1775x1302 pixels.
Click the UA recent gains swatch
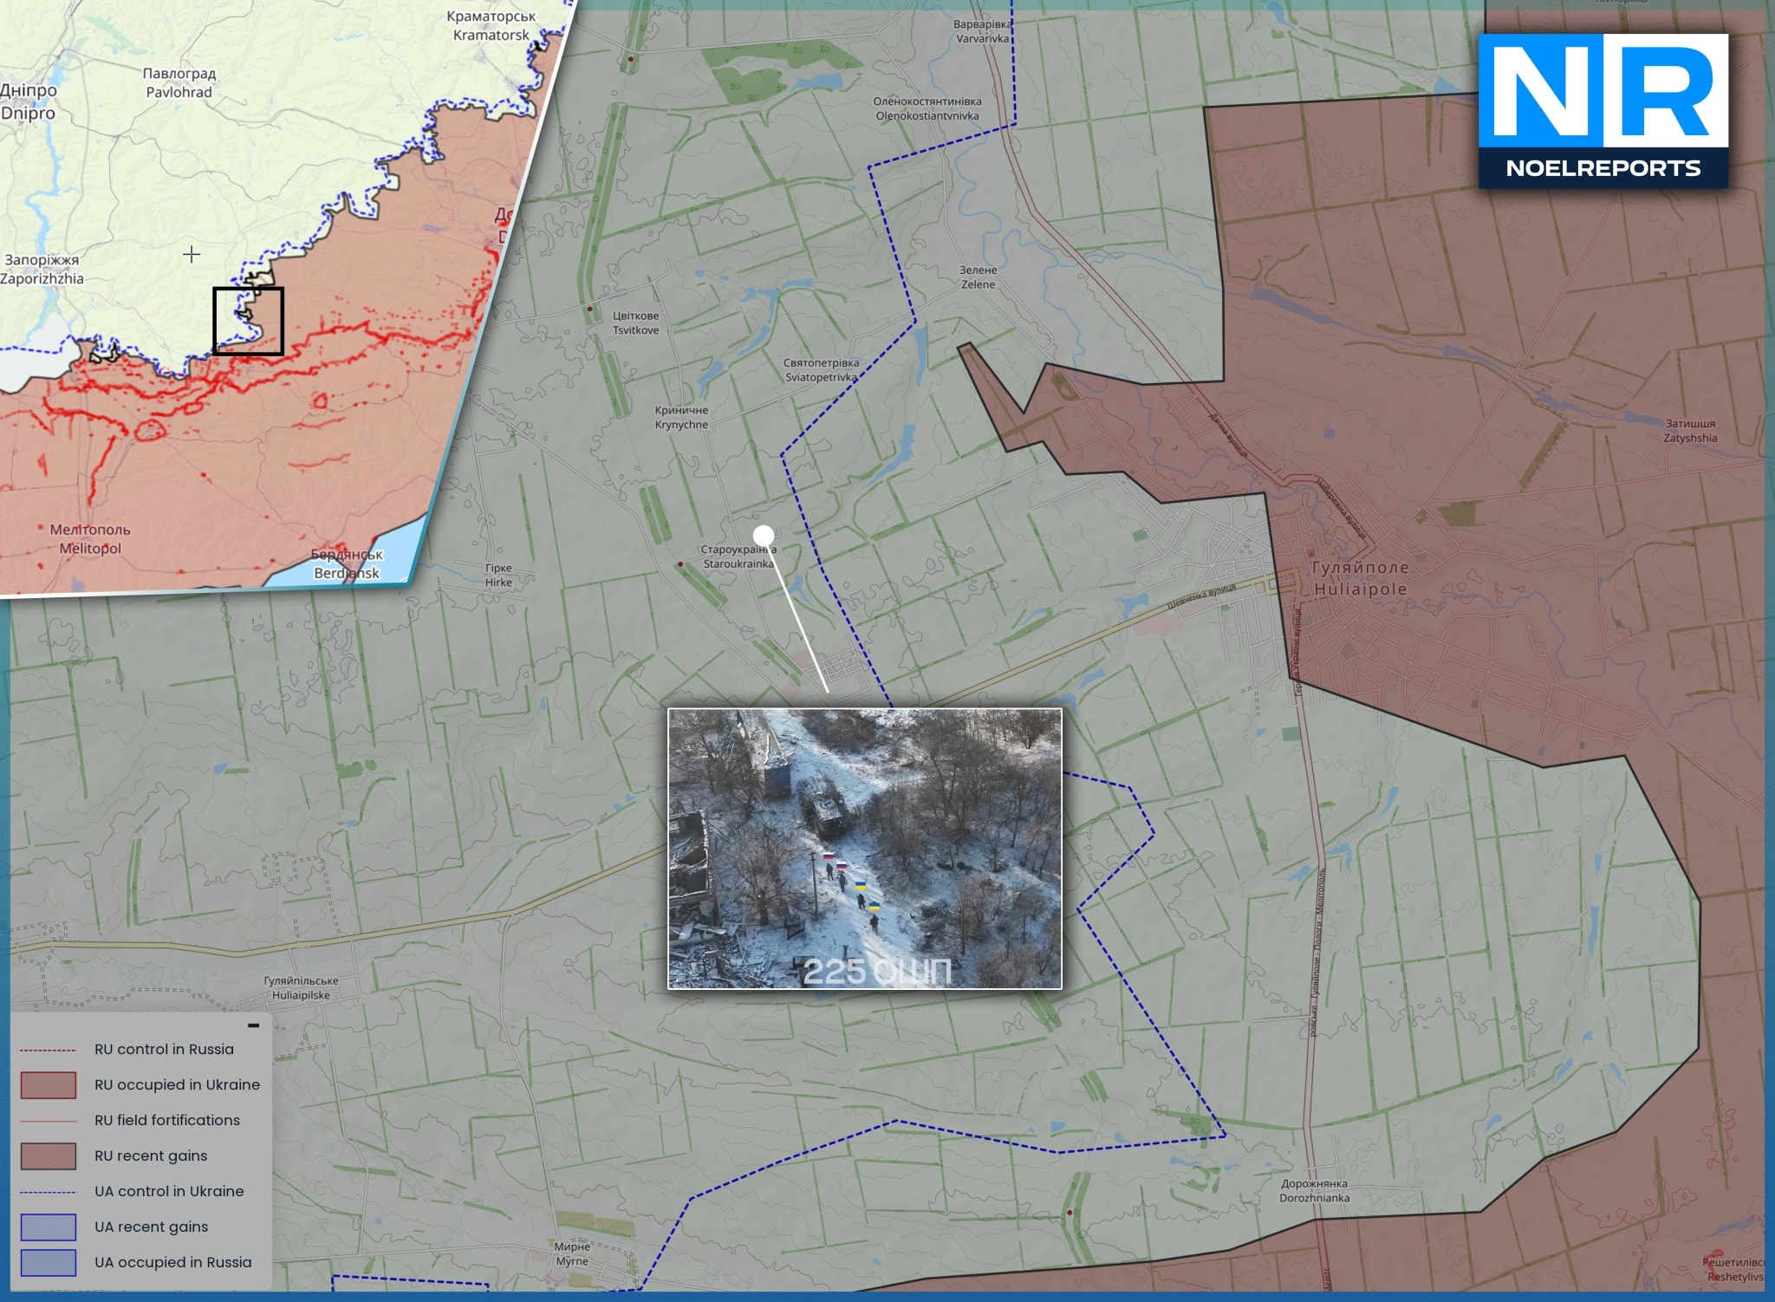point(49,1227)
